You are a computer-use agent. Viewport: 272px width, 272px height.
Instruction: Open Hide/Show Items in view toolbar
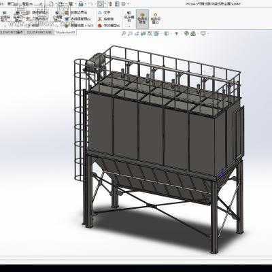[x=177, y=34]
